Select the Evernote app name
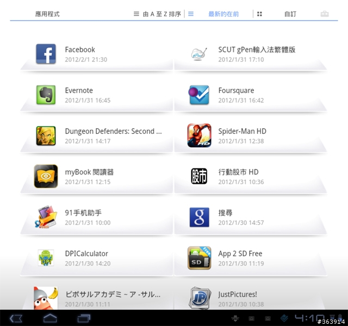 click(79, 90)
